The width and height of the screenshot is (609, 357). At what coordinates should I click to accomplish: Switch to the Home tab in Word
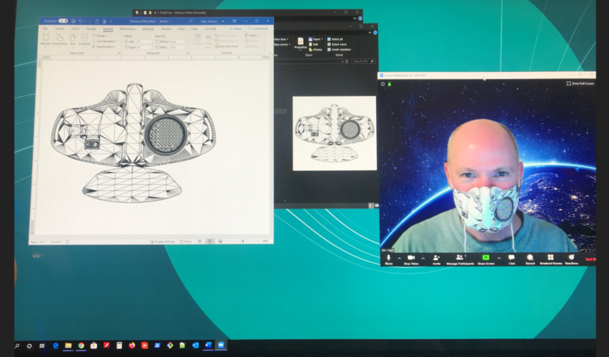pyautogui.click(x=59, y=29)
